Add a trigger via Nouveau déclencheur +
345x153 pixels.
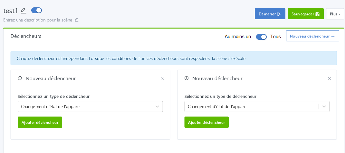pyautogui.click(x=312, y=36)
